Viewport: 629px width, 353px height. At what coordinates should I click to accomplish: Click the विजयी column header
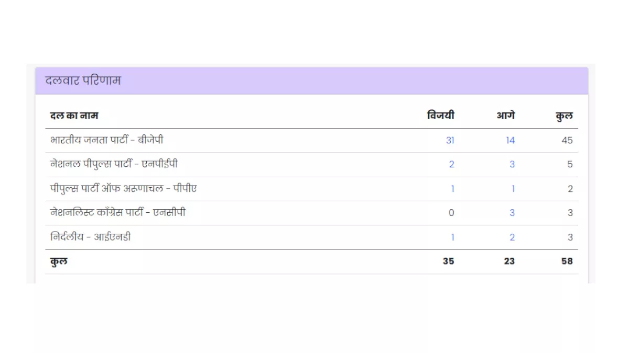(x=440, y=115)
